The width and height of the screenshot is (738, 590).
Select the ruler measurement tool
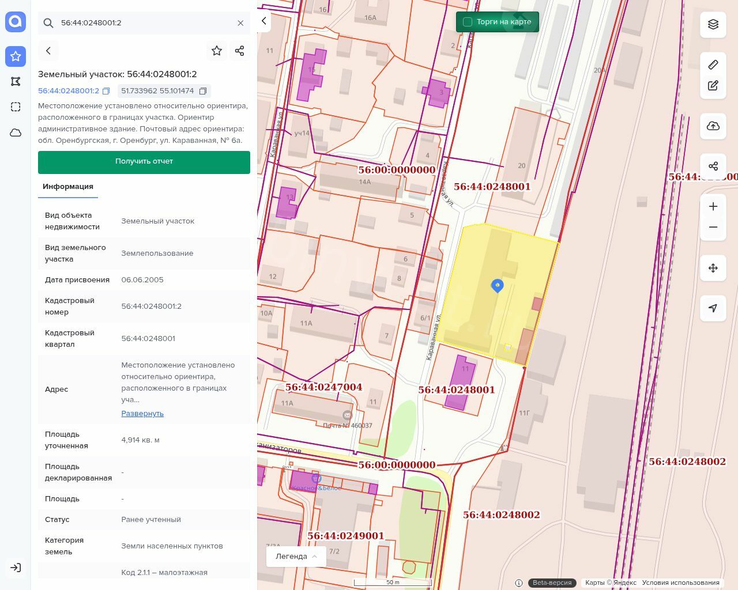point(713,65)
